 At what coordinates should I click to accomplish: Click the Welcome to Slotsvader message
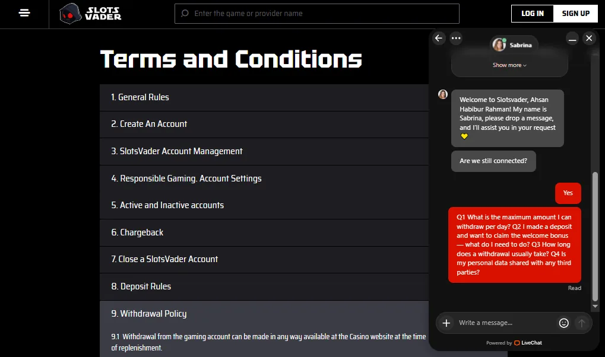point(508,119)
